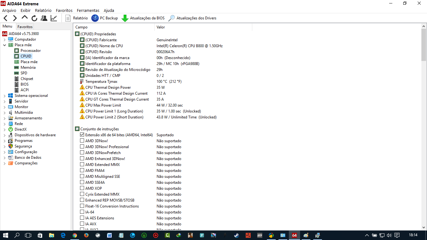Select SPD tree item
This screenshot has height=240, width=427.
tap(24, 73)
